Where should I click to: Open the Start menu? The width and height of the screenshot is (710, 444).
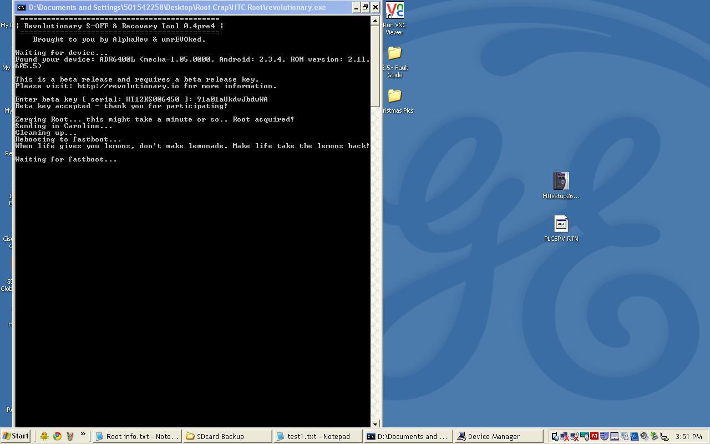(x=16, y=436)
